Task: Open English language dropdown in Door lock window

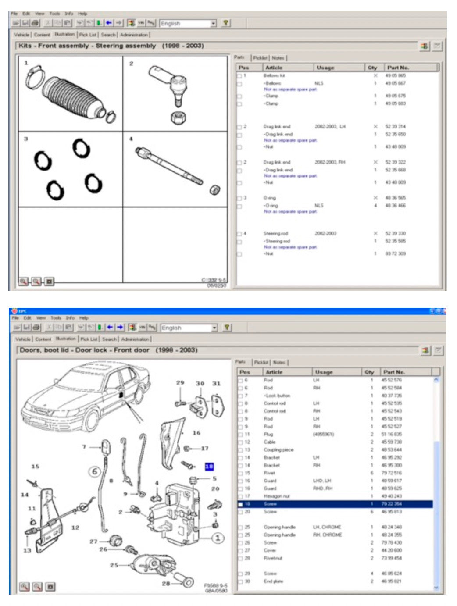Action: [214, 327]
